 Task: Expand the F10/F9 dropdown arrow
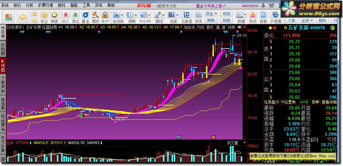(x=149, y=15)
